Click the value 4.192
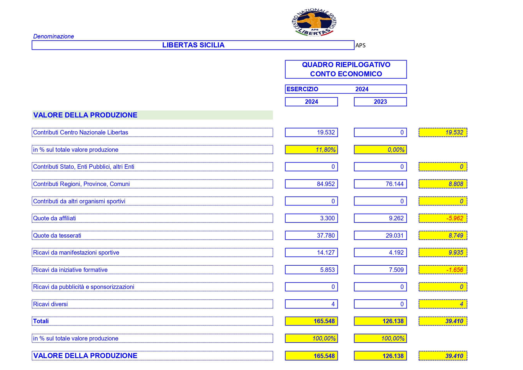 (x=380, y=253)
